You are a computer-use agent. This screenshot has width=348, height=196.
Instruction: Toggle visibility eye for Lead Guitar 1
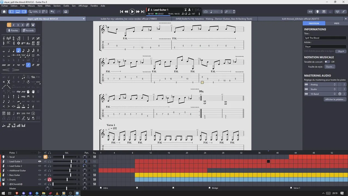[40, 161]
